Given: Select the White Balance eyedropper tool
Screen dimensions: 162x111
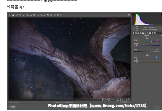Looking at the screenshot, I should 17,15.
